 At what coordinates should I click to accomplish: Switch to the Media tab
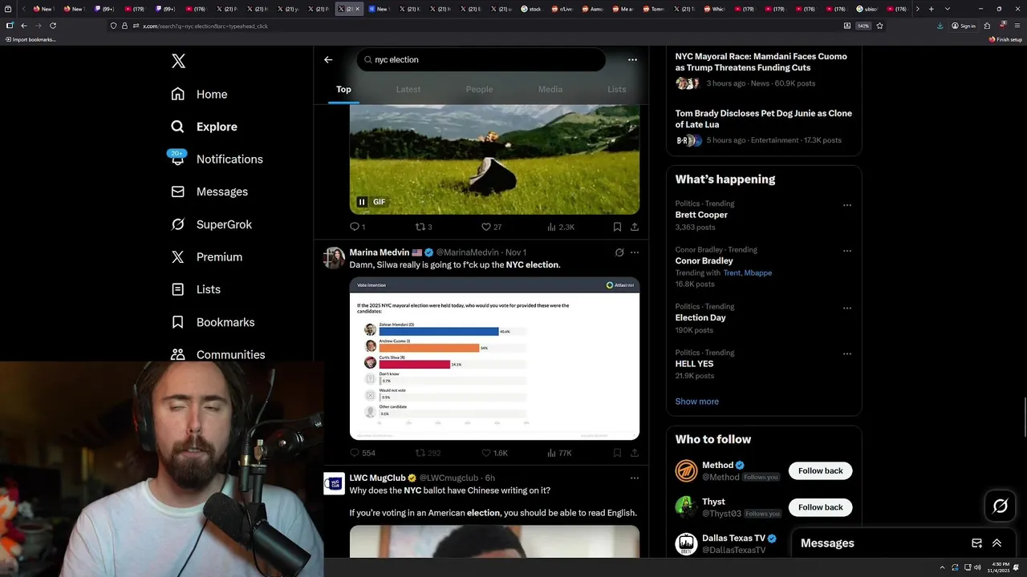550,89
